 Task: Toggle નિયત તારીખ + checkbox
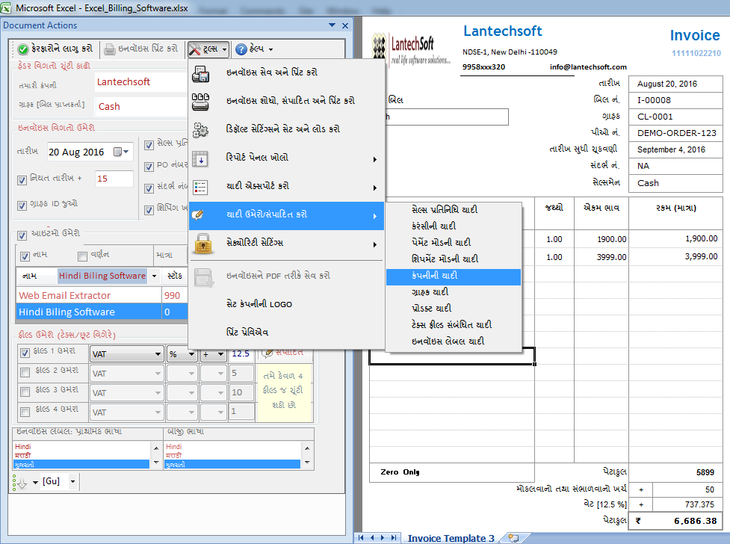22,180
